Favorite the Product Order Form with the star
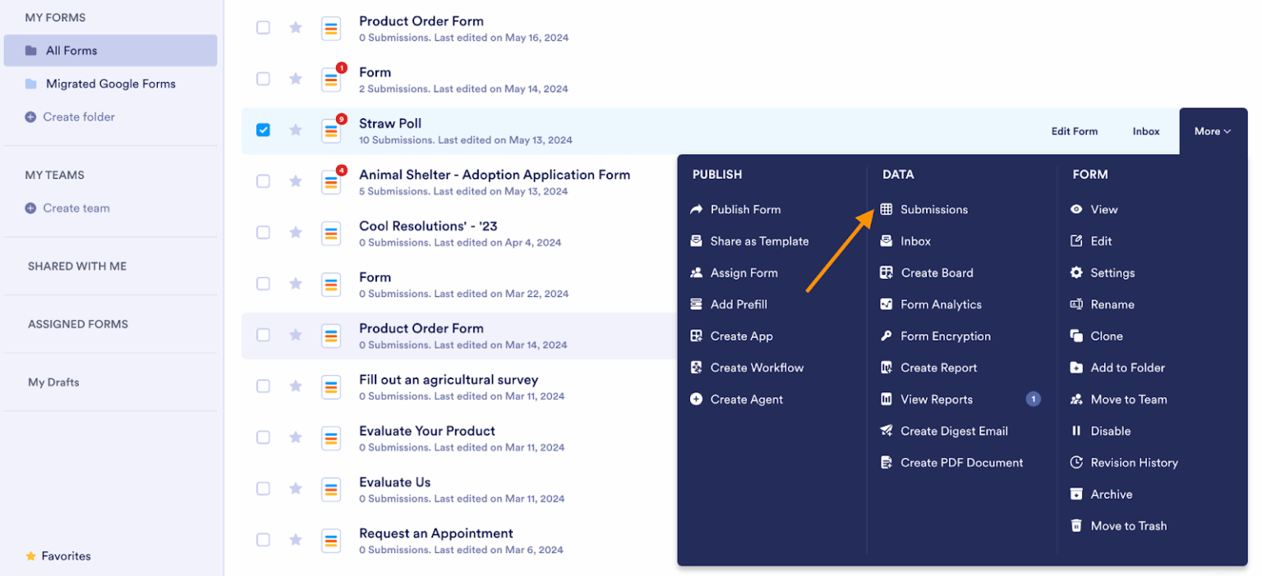Viewport: 1262px width, 576px height. (x=296, y=28)
